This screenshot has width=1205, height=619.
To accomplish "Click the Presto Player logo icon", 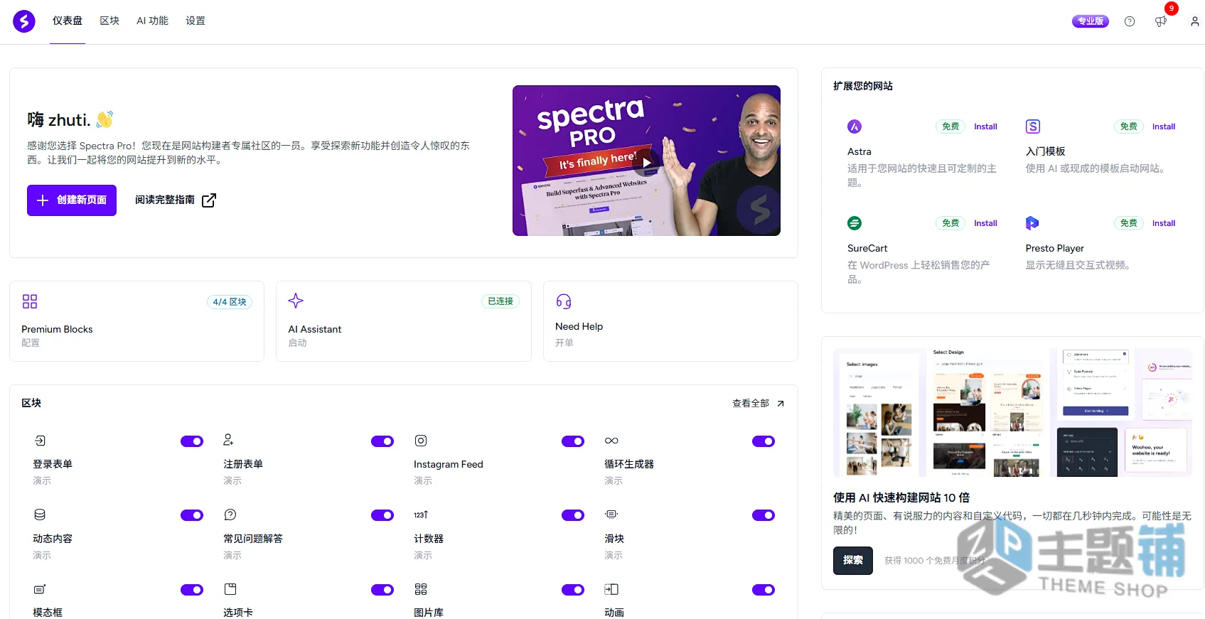I will pos(1032,223).
